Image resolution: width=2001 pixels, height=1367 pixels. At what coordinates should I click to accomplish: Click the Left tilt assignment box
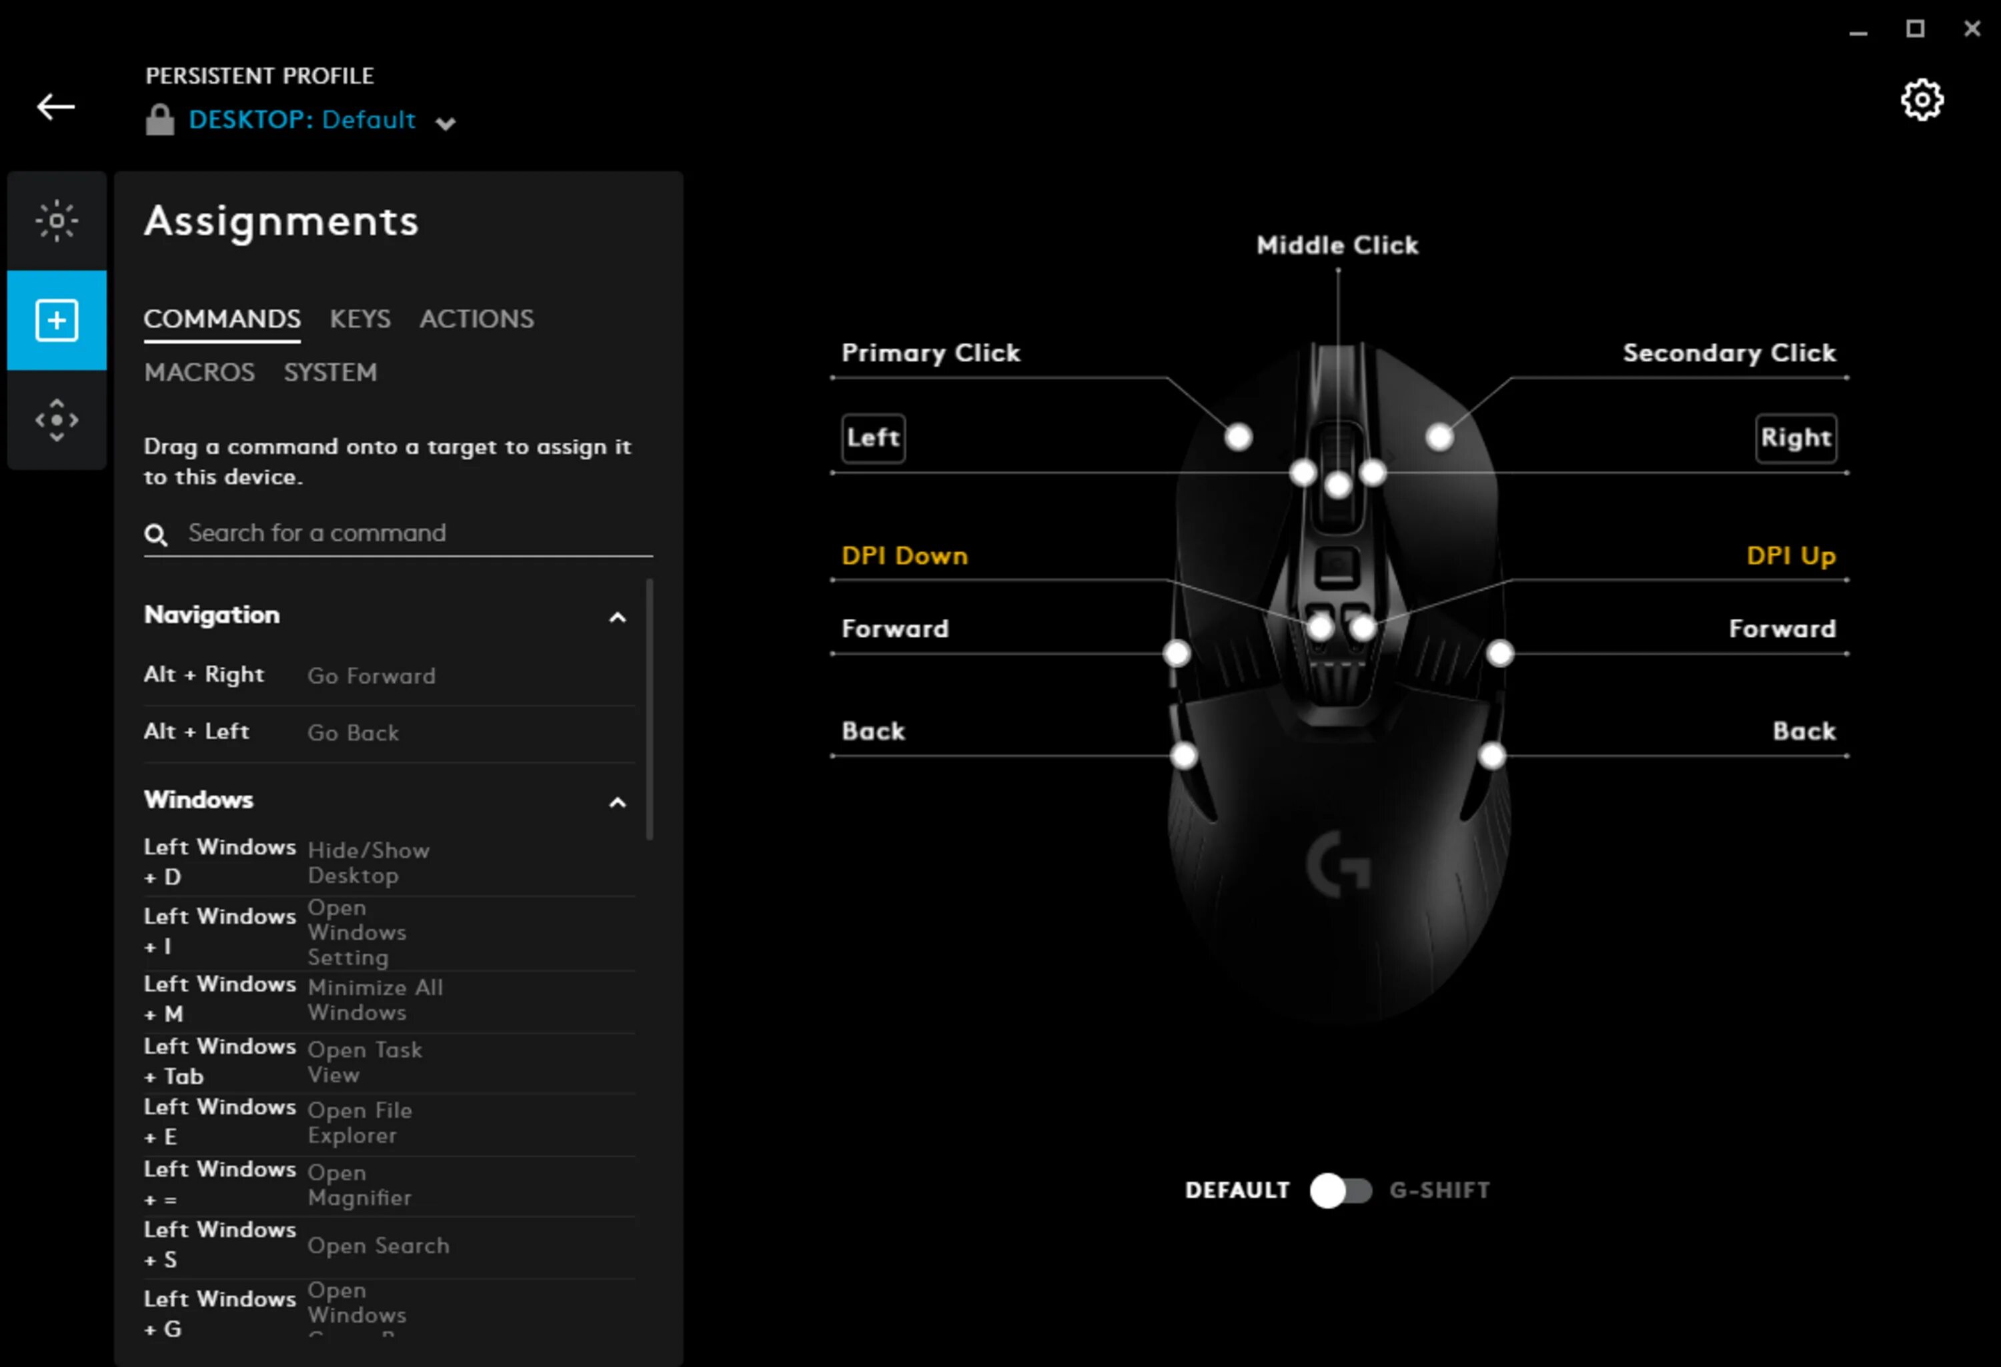click(x=873, y=438)
